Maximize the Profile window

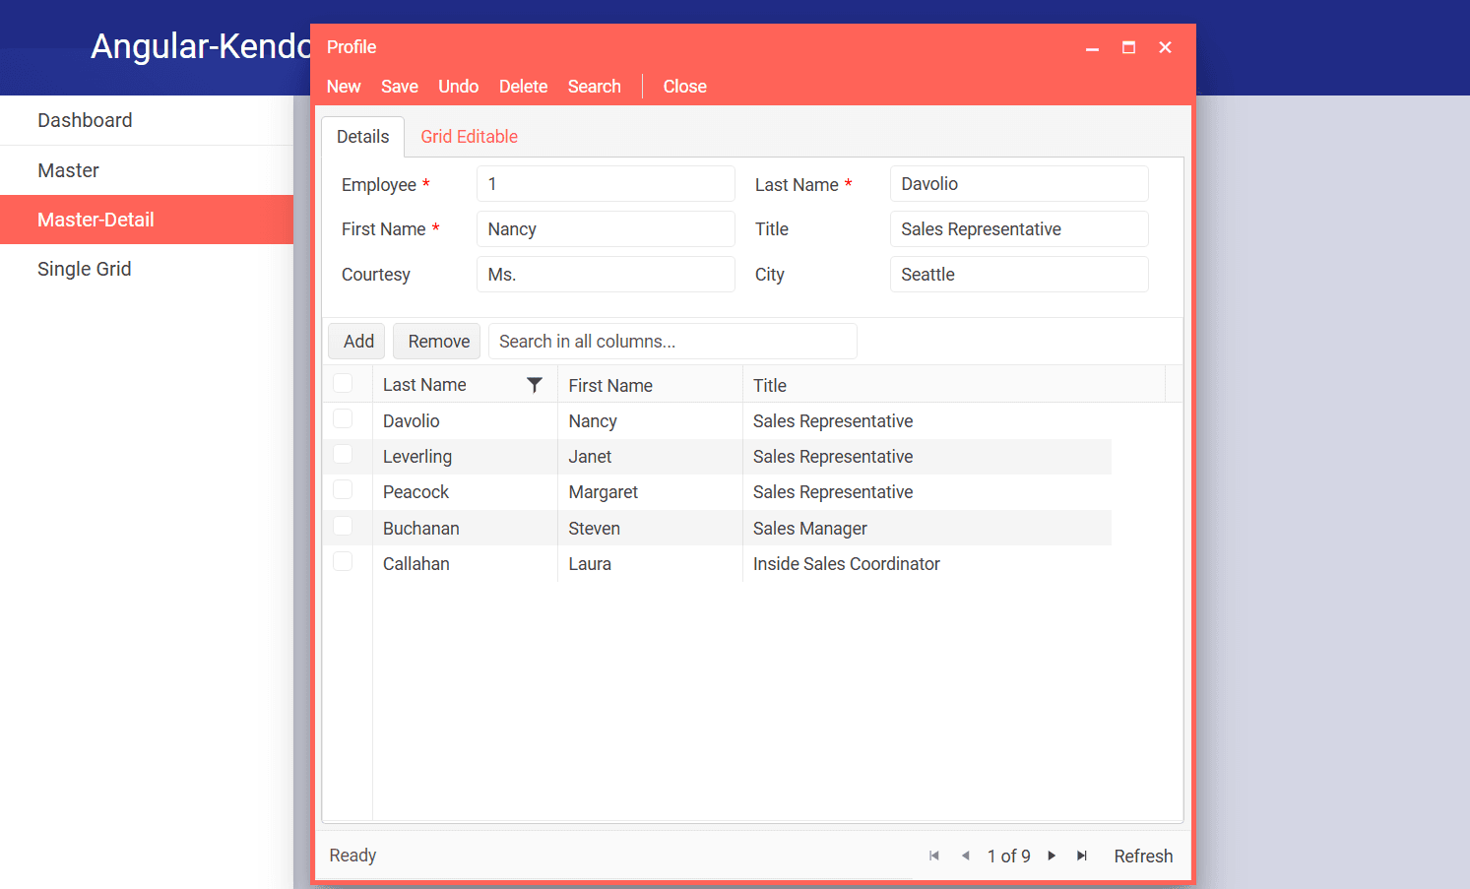1128,47
